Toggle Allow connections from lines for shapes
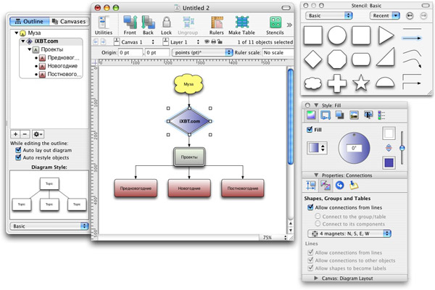Viewport: 435px width, 290px height. tap(310, 207)
